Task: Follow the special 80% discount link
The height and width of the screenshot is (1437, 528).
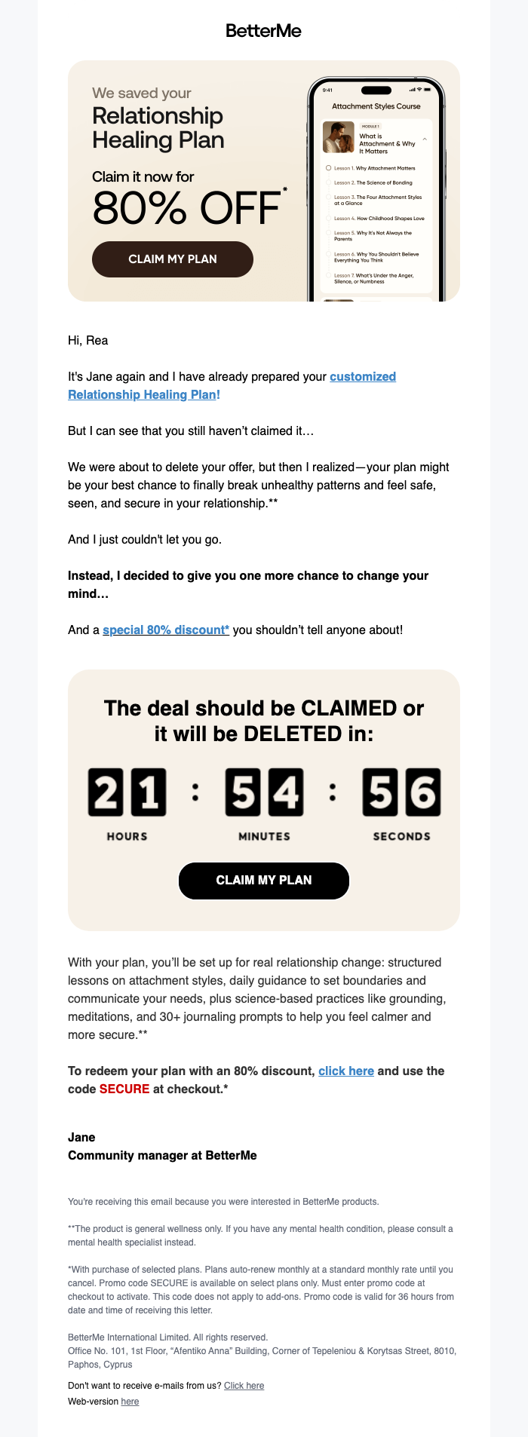Action: pyautogui.click(x=166, y=630)
